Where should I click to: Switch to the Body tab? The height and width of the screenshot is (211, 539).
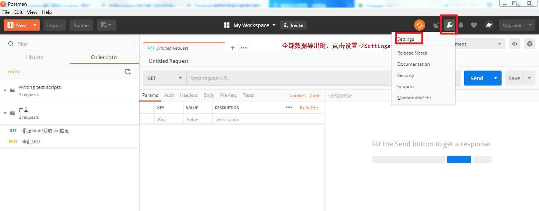(x=209, y=95)
